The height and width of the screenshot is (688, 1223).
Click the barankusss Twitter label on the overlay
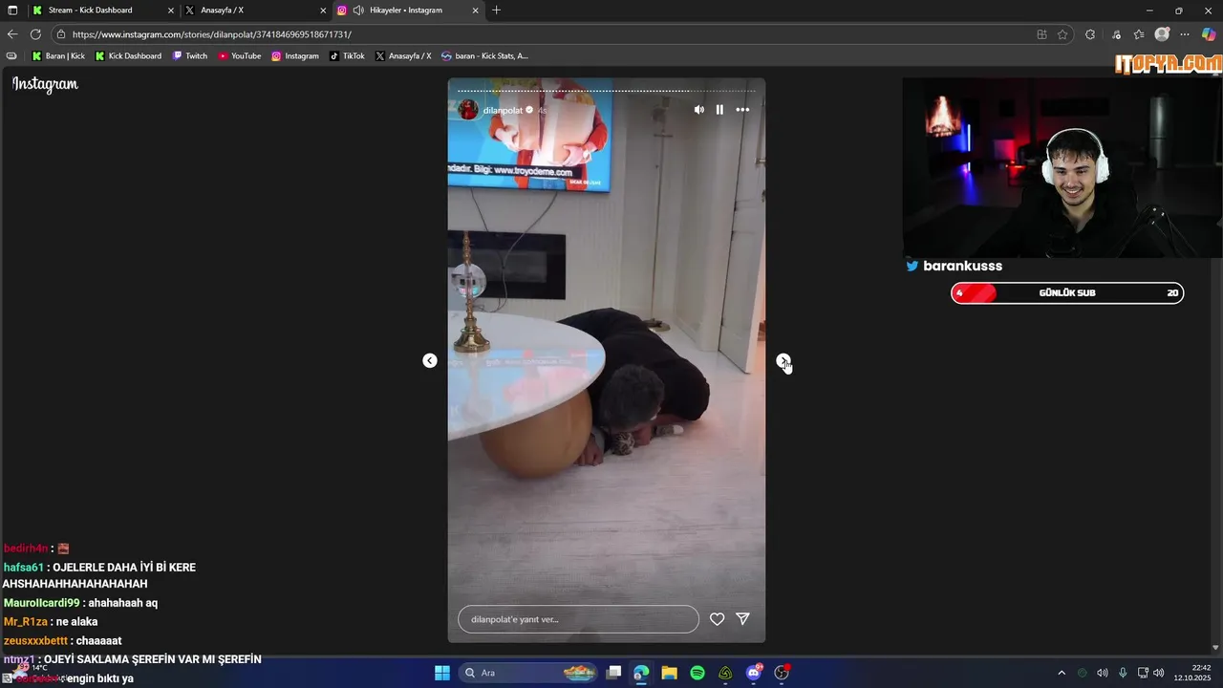click(955, 266)
